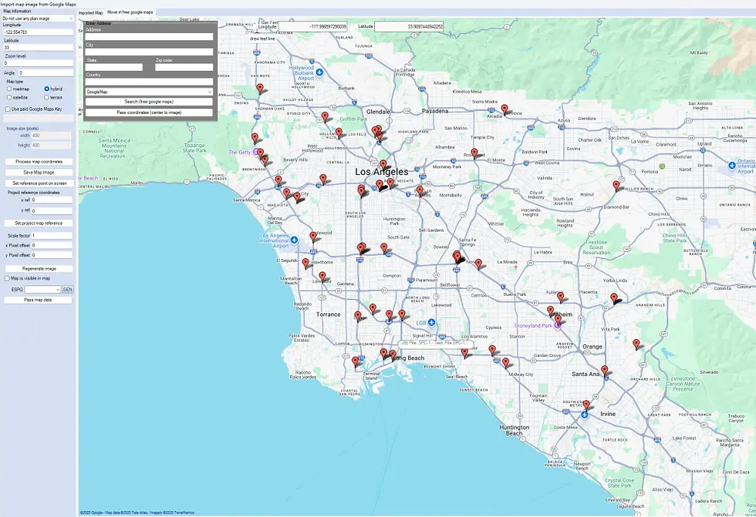Click Pass map data button
The height and width of the screenshot is (517, 756).
point(38,300)
